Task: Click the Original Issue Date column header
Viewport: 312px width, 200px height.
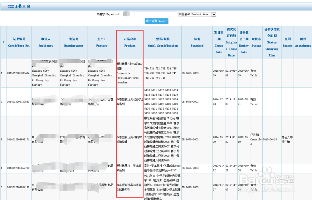Action: pos(231,42)
